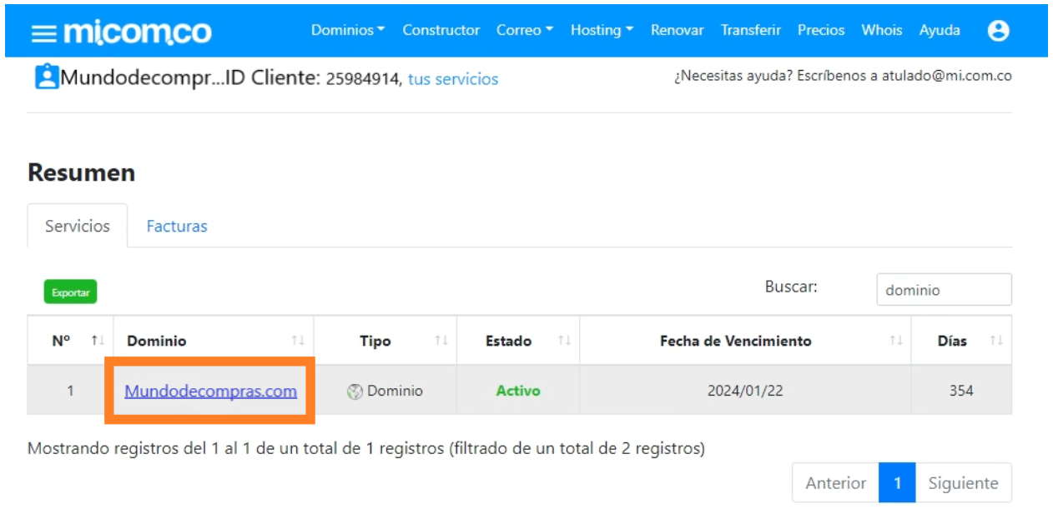Switch to the Facturas tab
The height and width of the screenshot is (514, 1053).
pyautogui.click(x=177, y=226)
